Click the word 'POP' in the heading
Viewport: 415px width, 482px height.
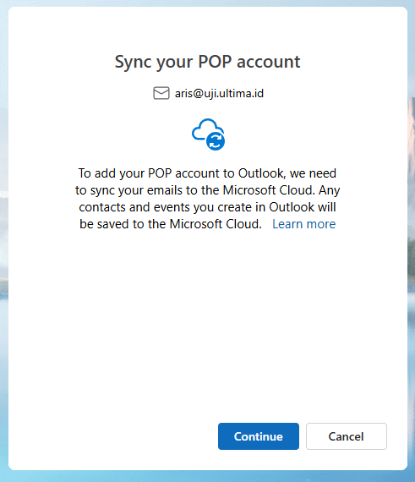215,62
